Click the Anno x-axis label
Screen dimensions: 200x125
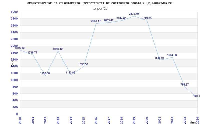pyautogui.click(x=194, y=122)
